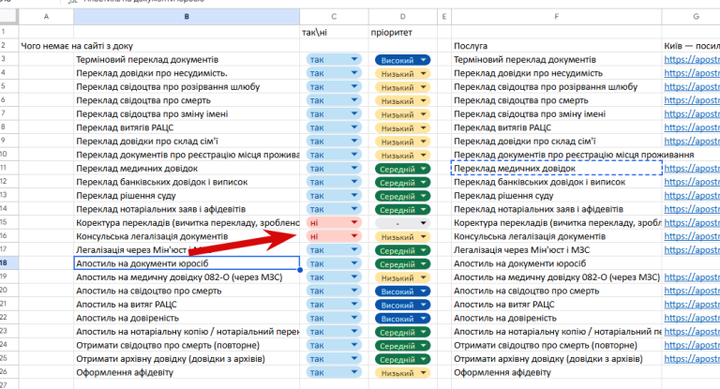Viewport: 720px width, 389px height.
Task: Open link for Переклад свідоцтва про смерть row
Action: 692,100
